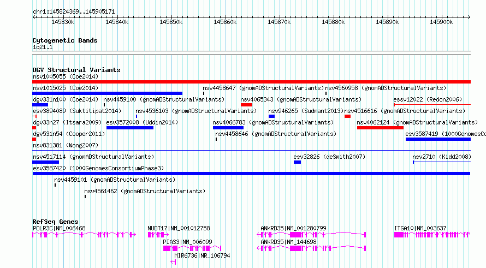Screen dimensions: 486x268
Task: Open ANKRD35|NM_001280799 gene label
Action: coord(293,228)
